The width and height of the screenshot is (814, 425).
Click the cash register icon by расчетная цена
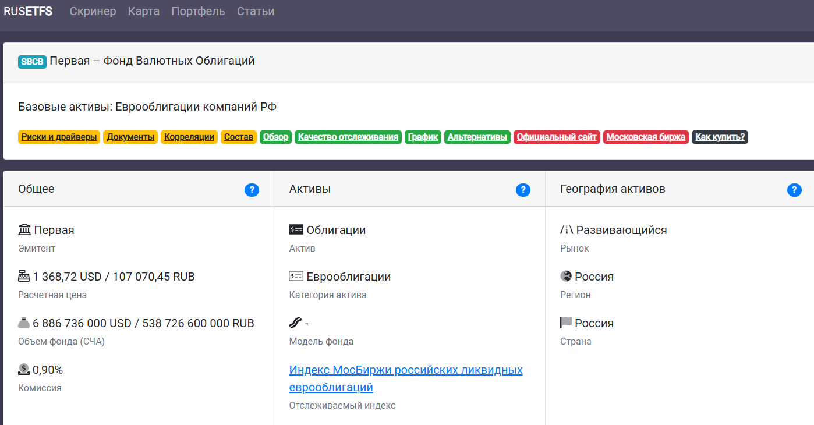(x=24, y=277)
